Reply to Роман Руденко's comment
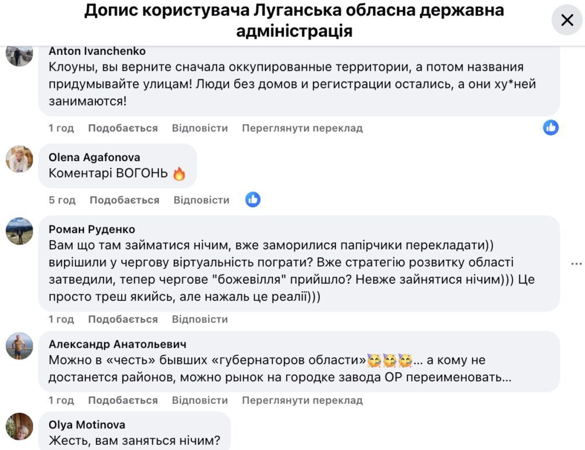The image size is (585, 450). (x=200, y=319)
